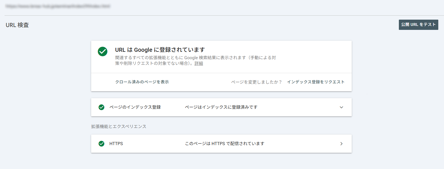Viewport: 444px width, 169px height.
Task: Click the green check icon beside HTTPS
Action: [101, 144]
